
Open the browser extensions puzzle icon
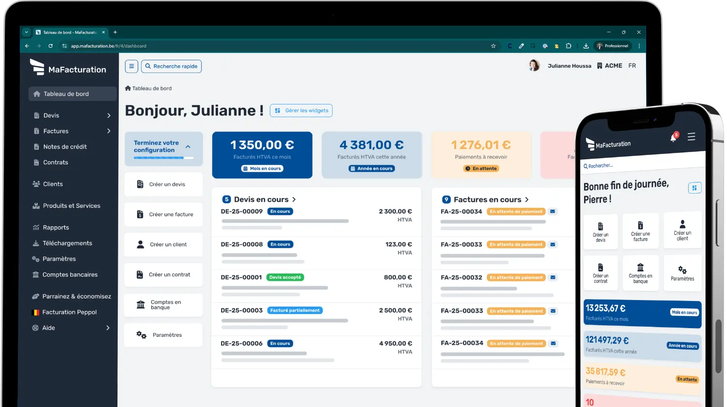[569, 46]
